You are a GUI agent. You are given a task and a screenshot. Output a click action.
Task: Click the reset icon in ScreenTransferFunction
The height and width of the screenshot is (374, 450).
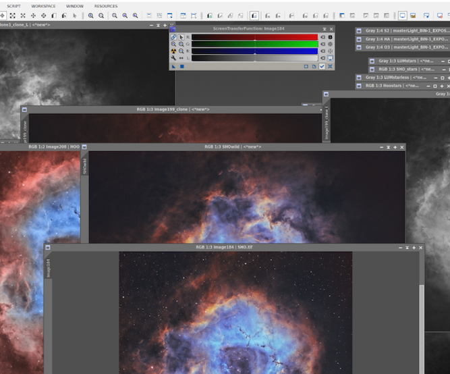click(x=330, y=67)
